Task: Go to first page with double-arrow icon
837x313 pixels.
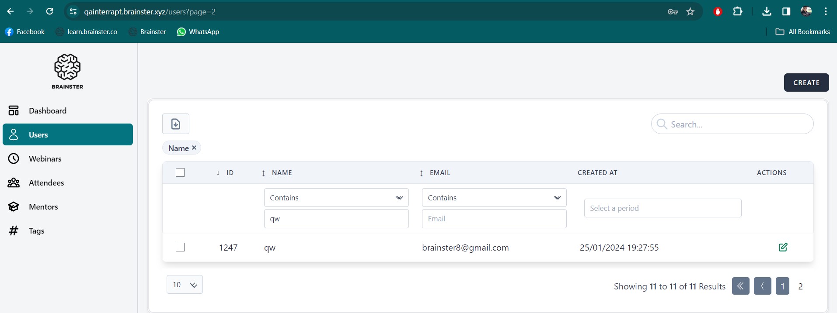Action: [x=740, y=286]
